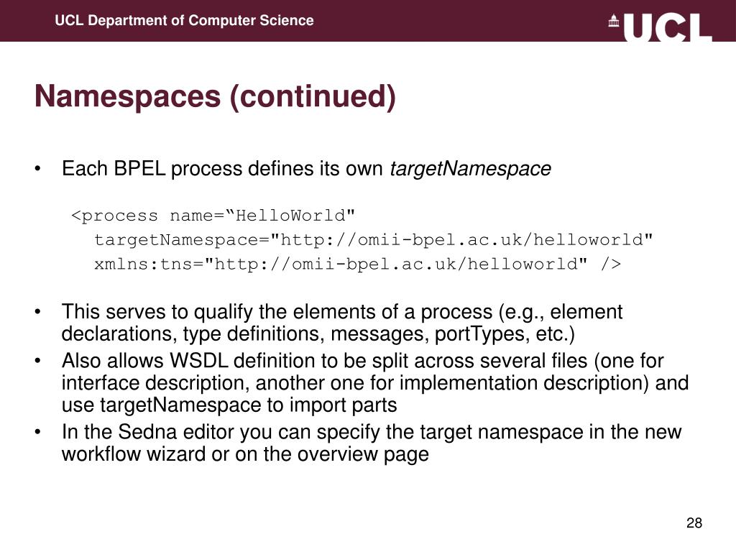Click the 'use targetNamespace to import parts' line
This screenshot has width=736, height=552.
[229, 405]
